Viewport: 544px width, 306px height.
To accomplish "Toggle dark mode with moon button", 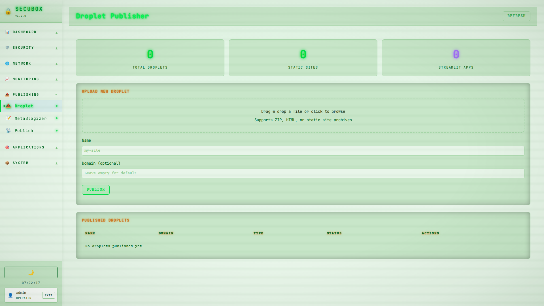I will [31, 272].
